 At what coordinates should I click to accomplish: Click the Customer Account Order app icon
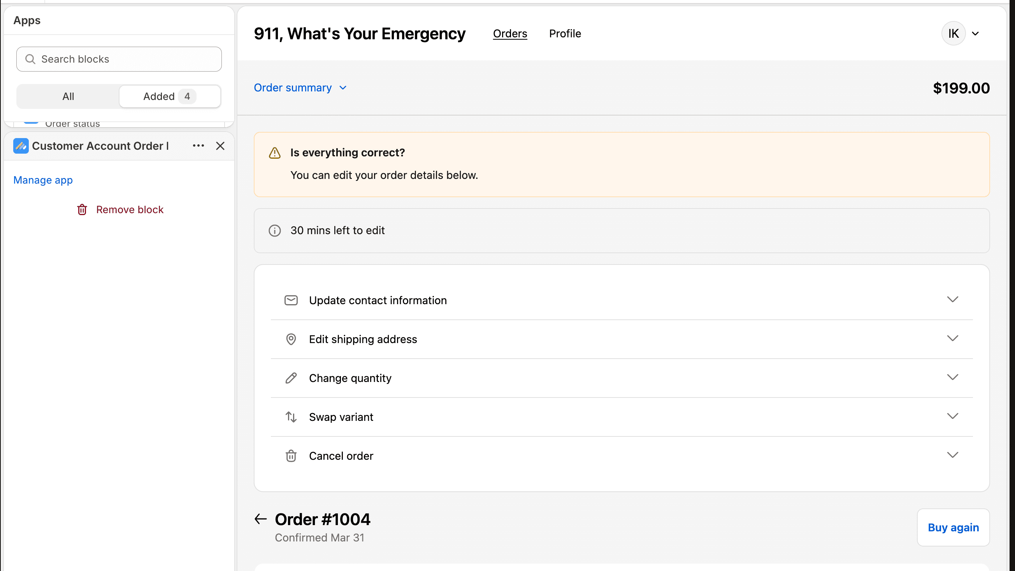pyautogui.click(x=21, y=146)
